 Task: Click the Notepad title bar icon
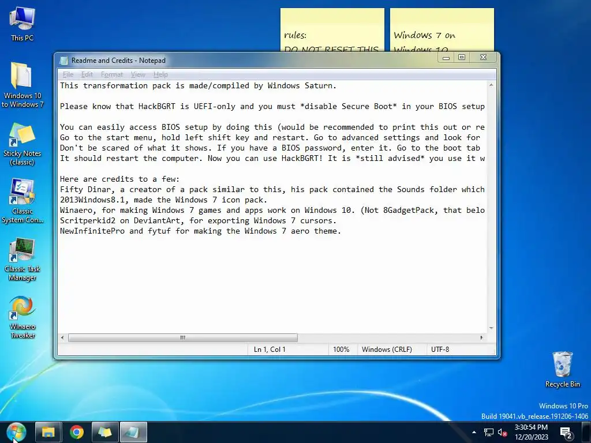click(x=64, y=60)
